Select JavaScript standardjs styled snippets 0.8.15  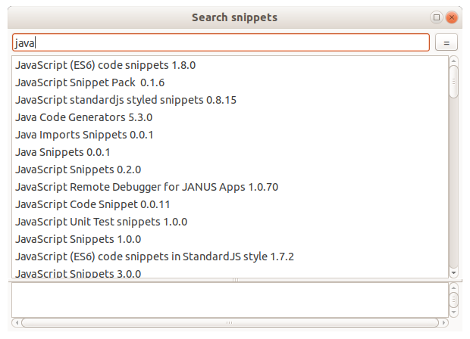tap(126, 100)
